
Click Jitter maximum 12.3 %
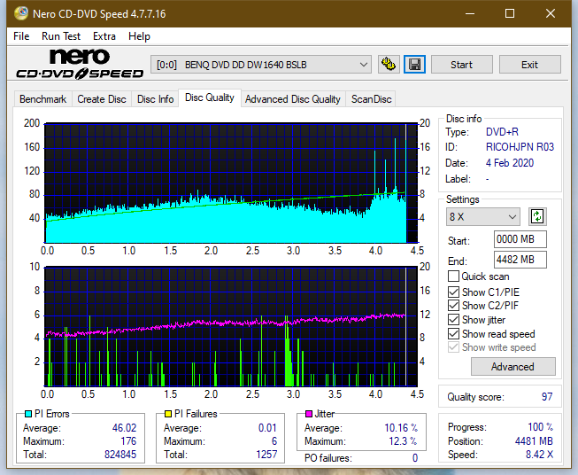click(x=404, y=441)
